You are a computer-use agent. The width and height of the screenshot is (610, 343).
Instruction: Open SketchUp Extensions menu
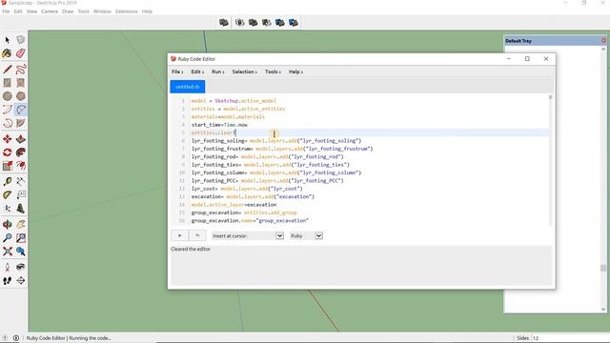coord(127,11)
